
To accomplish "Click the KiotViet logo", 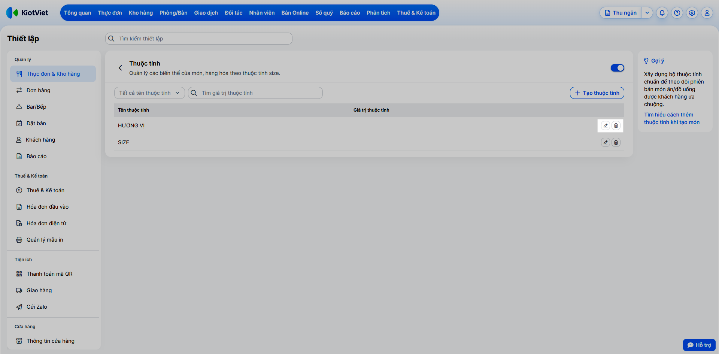I will pos(27,13).
